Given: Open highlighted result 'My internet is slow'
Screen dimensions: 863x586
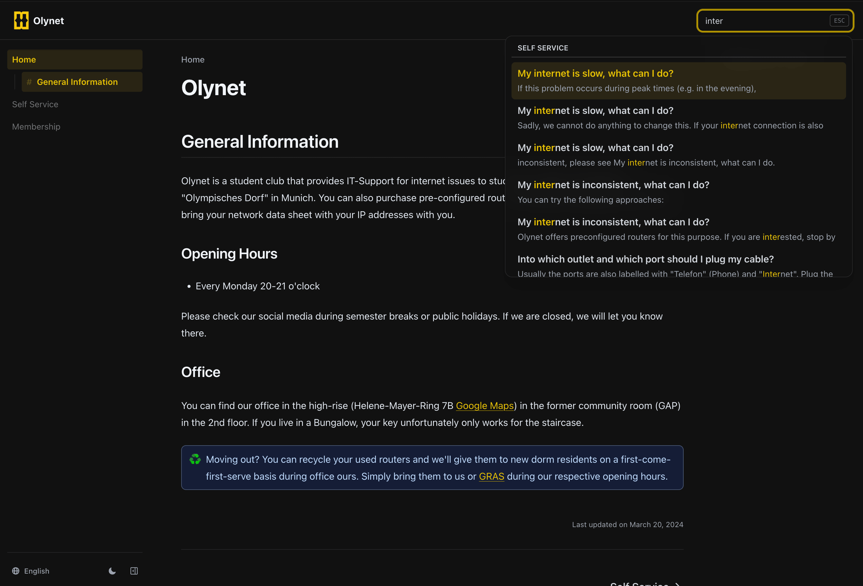Looking at the screenshot, I should (679, 81).
